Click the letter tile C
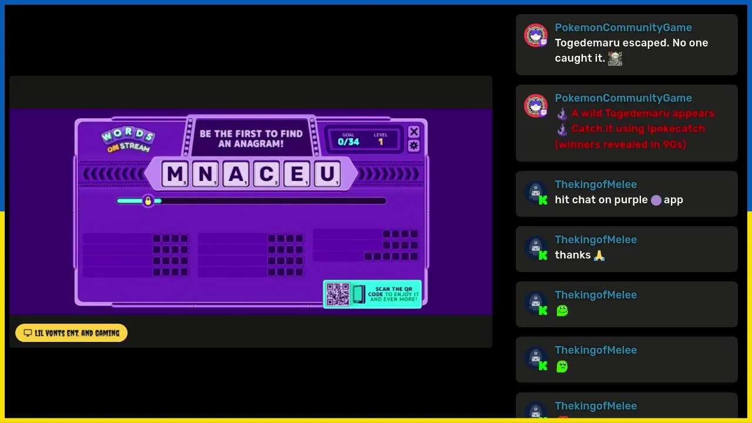 click(266, 174)
